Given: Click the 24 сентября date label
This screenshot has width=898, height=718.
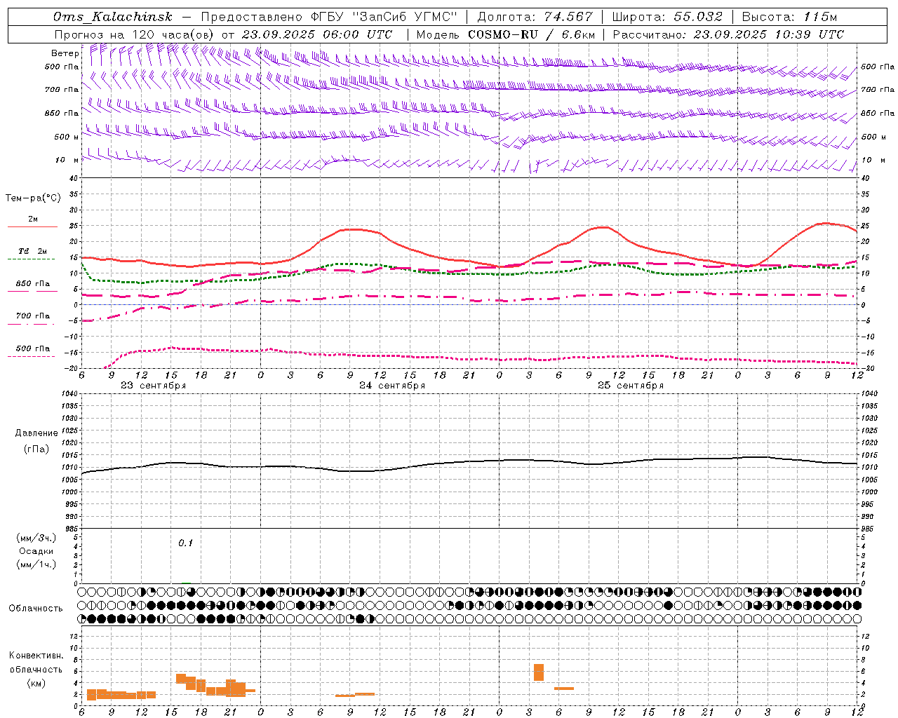Looking at the screenshot, I should tap(392, 386).
